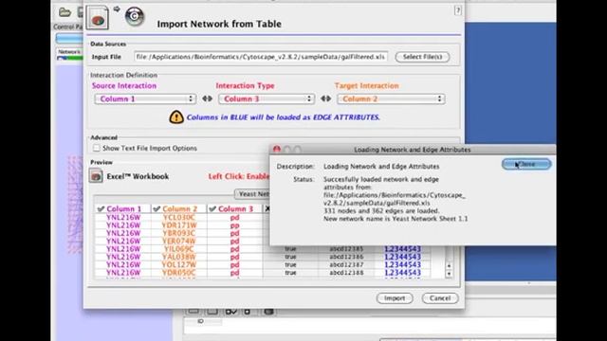The width and height of the screenshot is (607, 341).
Task: Click the open folder icon in main toolbar
Action: pyautogui.click(x=64, y=12)
